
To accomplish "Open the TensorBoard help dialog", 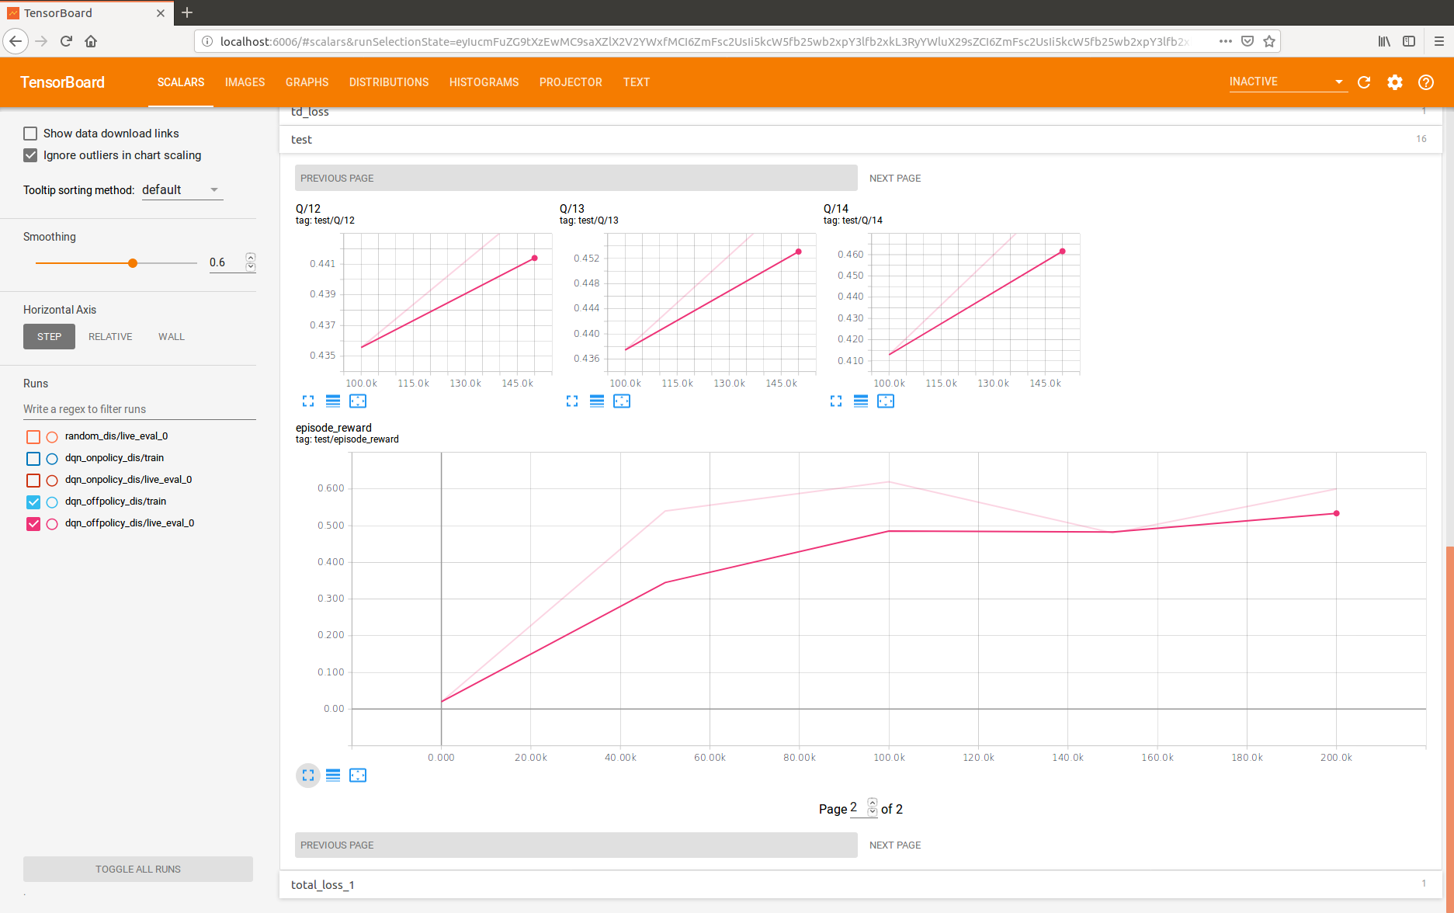I will click(1426, 82).
